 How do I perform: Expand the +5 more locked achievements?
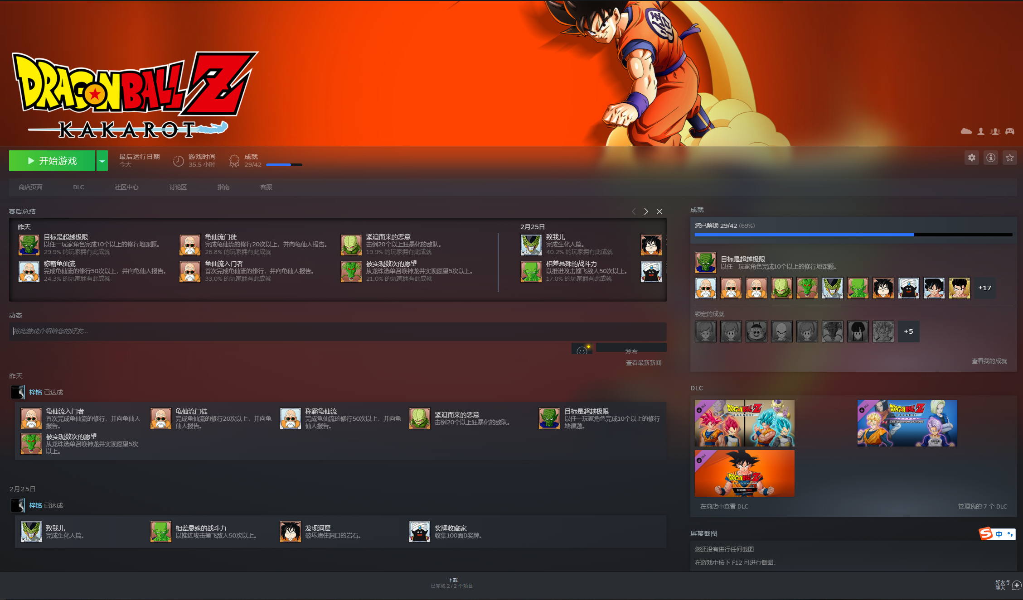click(x=908, y=331)
